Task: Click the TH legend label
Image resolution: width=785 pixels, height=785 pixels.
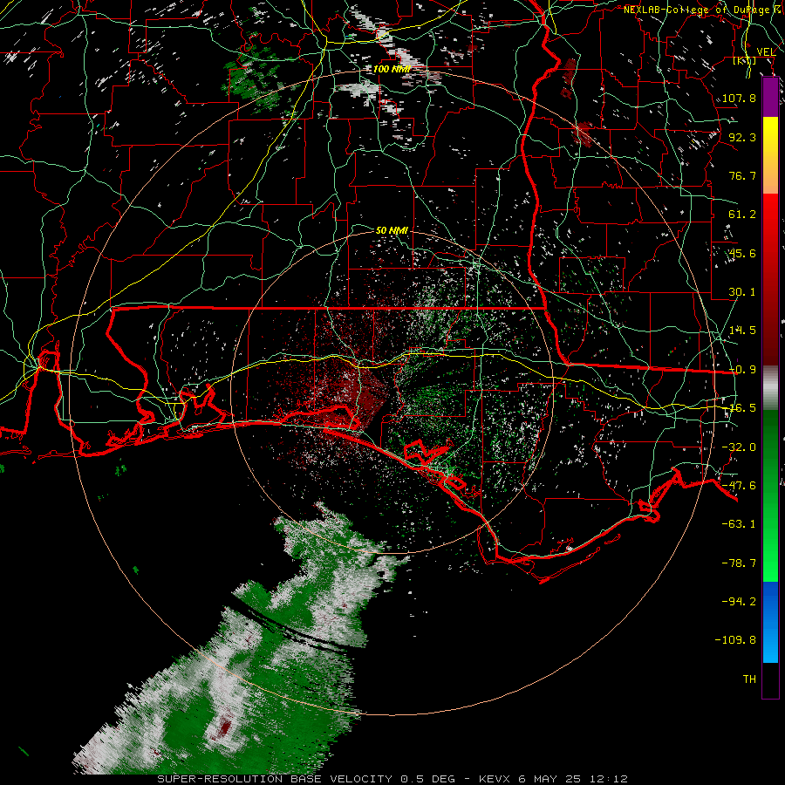Action: pos(749,679)
